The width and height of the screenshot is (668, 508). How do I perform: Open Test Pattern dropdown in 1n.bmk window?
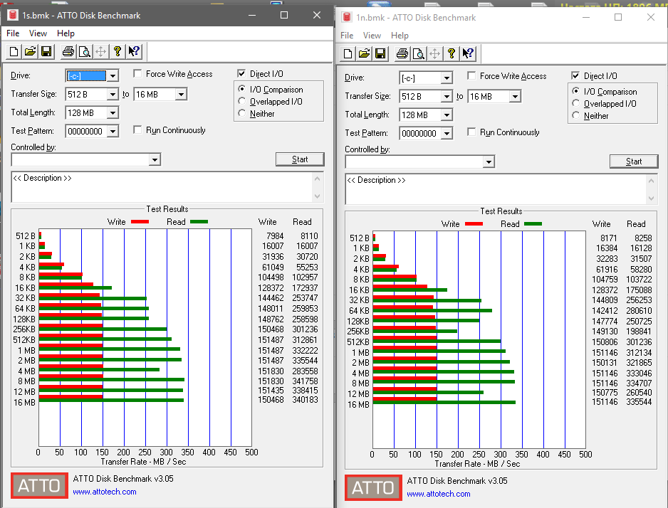pos(447,134)
